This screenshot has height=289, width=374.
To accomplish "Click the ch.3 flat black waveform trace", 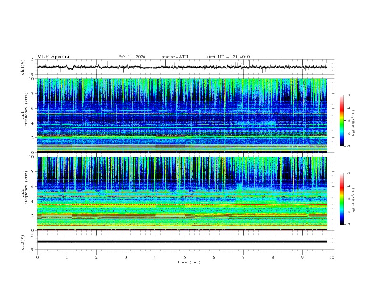I will point(182,242).
